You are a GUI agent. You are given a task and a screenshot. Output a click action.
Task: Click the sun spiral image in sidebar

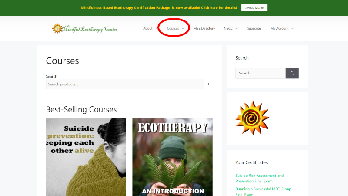(x=252, y=118)
